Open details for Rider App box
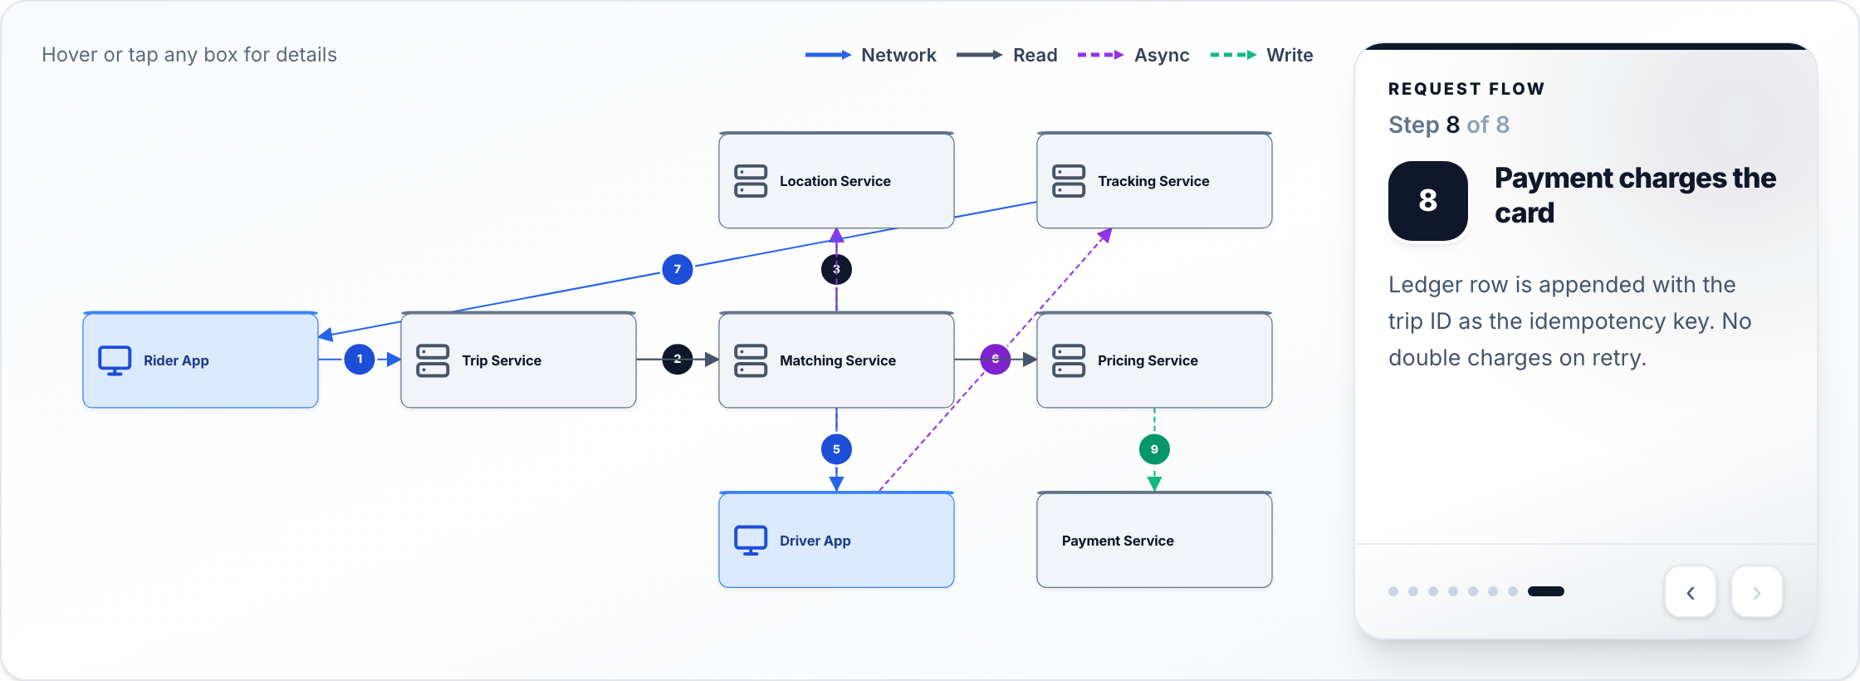This screenshot has width=1860, height=681. [x=200, y=360]
